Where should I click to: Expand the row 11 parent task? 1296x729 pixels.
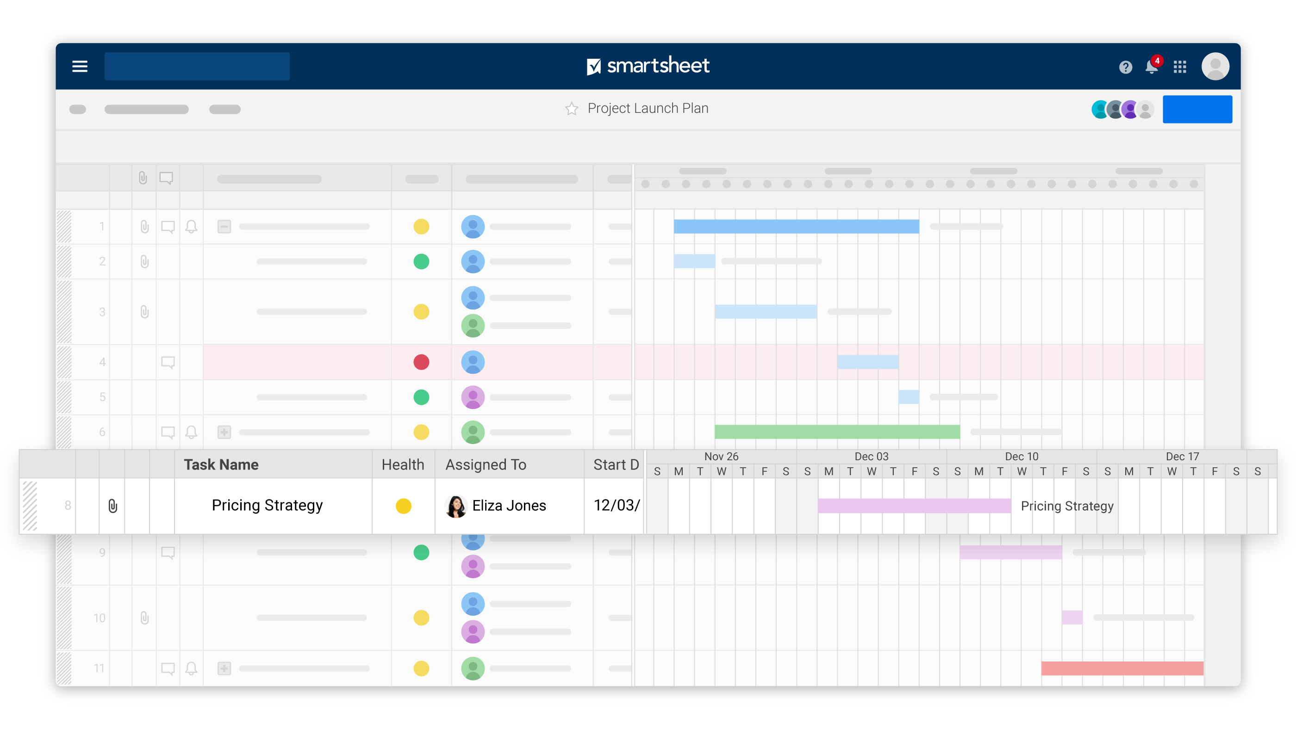coord(224,668)
